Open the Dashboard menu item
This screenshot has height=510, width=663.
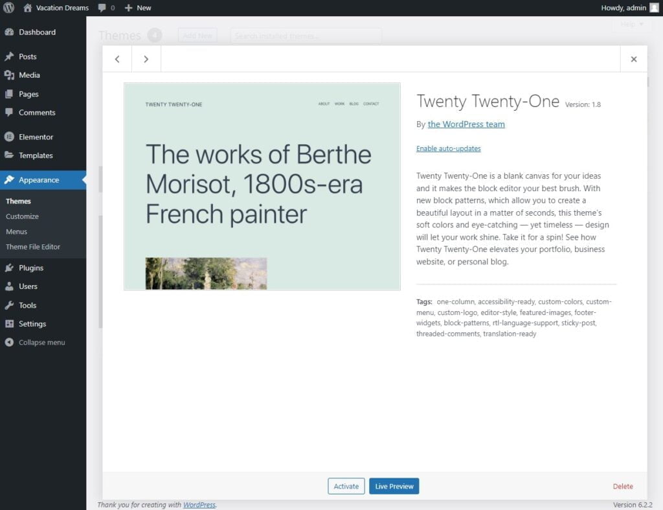pyautogui.click(x=37, y=32)
